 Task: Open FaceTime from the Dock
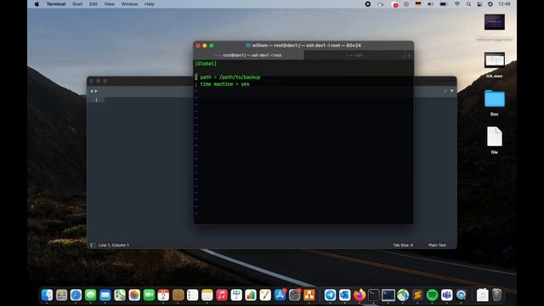[x=149, y=295]
